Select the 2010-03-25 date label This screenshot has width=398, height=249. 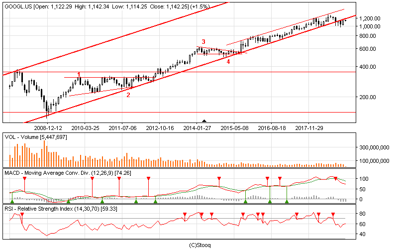click(85, 128)
